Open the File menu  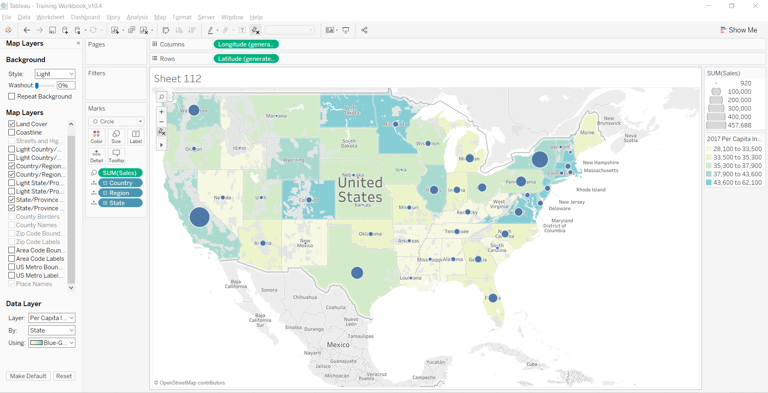tap(6, 17)
